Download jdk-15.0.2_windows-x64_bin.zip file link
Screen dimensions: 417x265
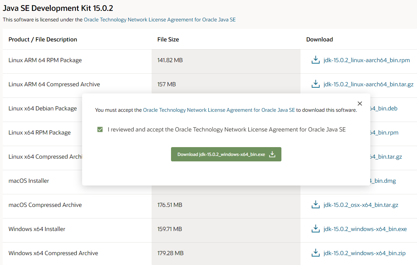[x=365, y=253]
